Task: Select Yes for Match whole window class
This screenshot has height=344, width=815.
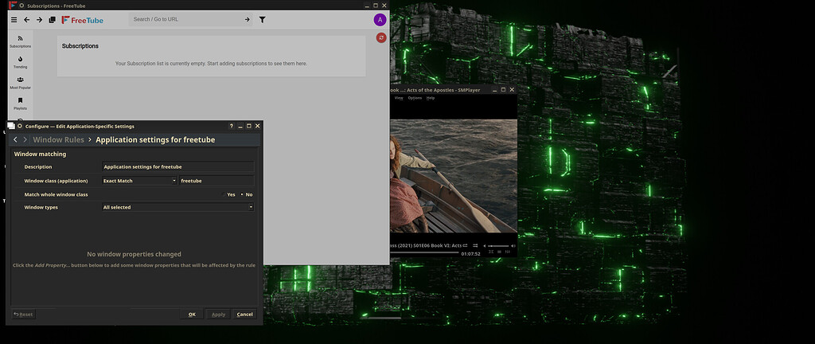Action: click(x=228, y=194)
